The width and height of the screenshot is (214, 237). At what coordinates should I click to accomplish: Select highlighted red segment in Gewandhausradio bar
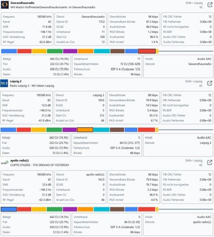click(147, 52)
